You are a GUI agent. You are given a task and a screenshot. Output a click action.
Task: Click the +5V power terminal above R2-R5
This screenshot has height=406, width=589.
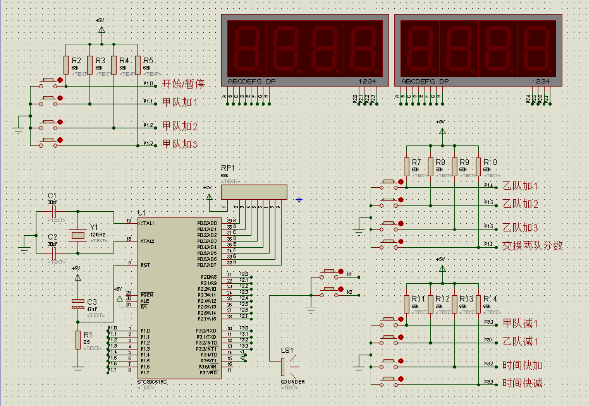(x=101, y=30)
